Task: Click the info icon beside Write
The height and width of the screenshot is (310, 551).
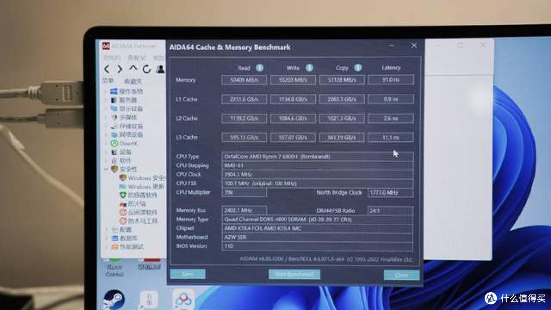Action: (x=309, y=68)
